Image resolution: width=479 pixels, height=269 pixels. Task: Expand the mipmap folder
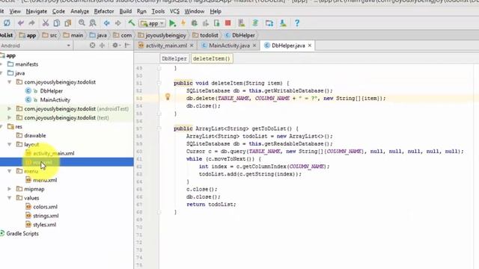click(10, 189)
